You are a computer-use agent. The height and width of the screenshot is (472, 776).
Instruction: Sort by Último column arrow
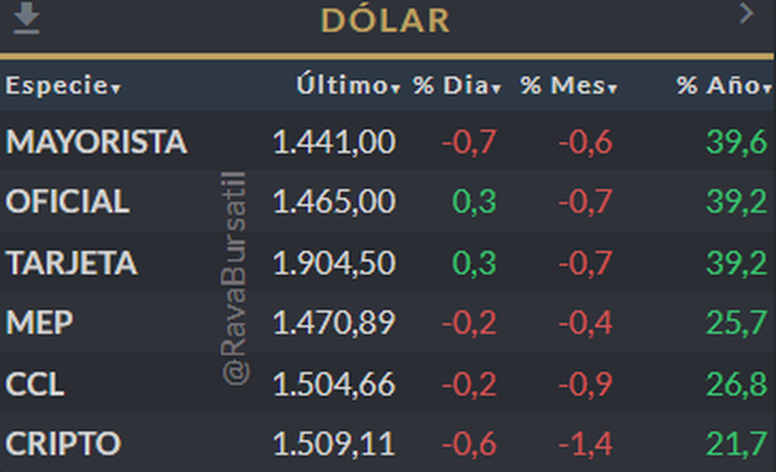click(396, 89)
